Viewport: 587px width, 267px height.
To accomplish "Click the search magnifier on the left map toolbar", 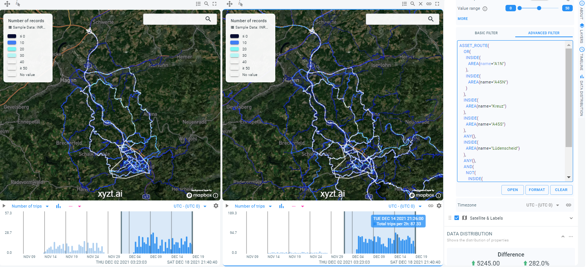I will (206, 4).
